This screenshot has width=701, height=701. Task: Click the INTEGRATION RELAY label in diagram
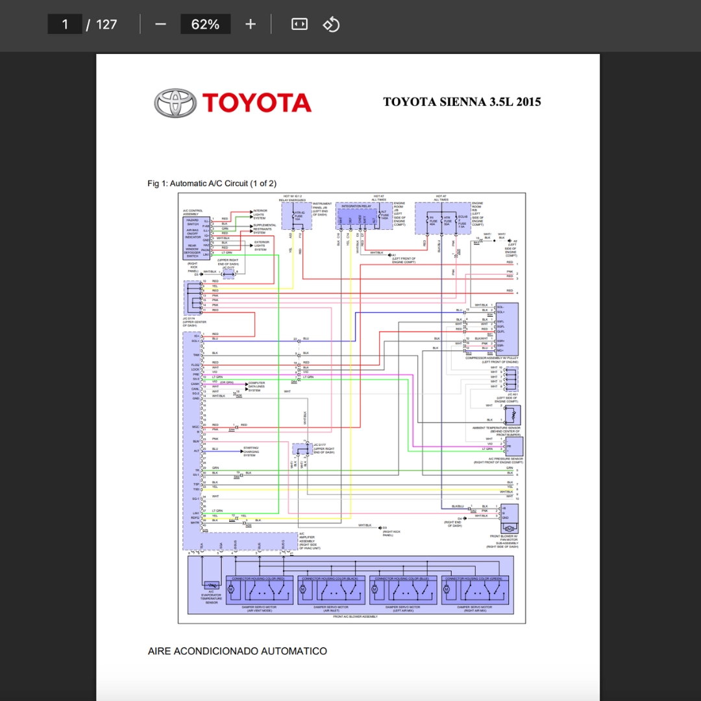click(x=356, y=206)
